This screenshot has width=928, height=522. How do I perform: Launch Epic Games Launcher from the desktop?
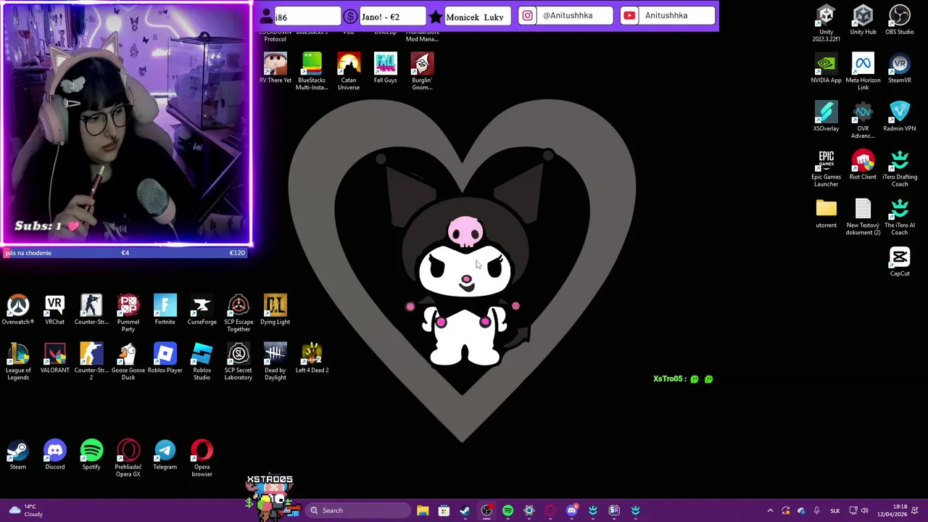coord(826,168)
